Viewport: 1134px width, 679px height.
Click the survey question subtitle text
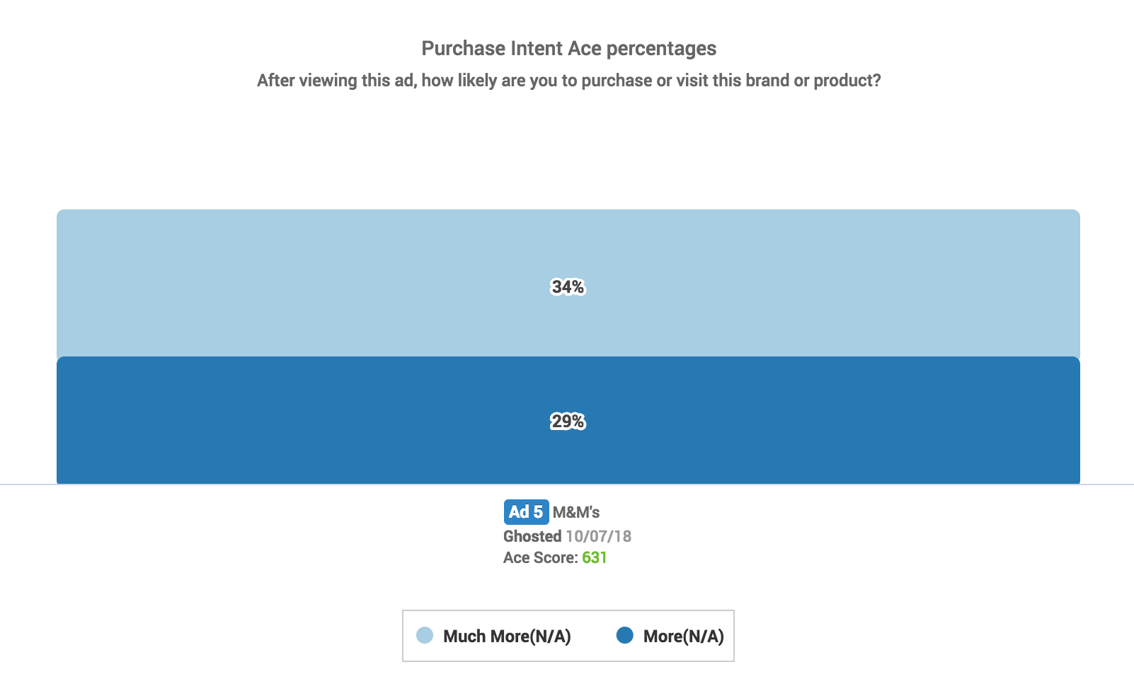point(568,81)
